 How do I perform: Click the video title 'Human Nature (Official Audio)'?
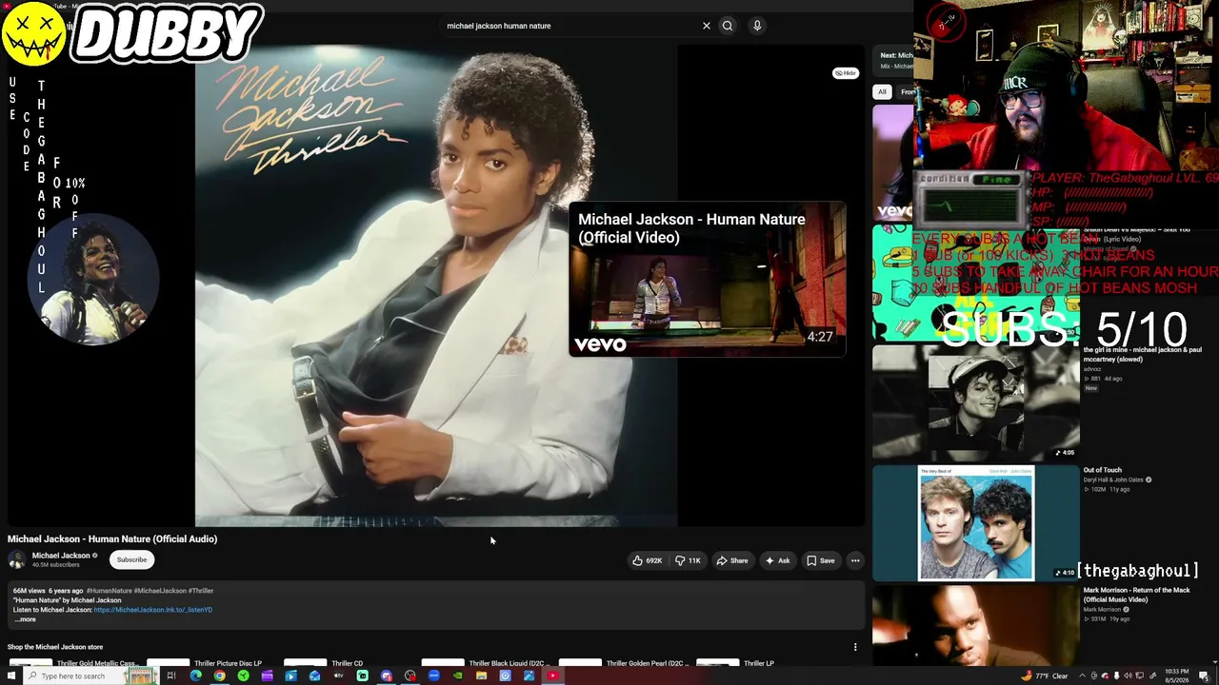point(112,538)
